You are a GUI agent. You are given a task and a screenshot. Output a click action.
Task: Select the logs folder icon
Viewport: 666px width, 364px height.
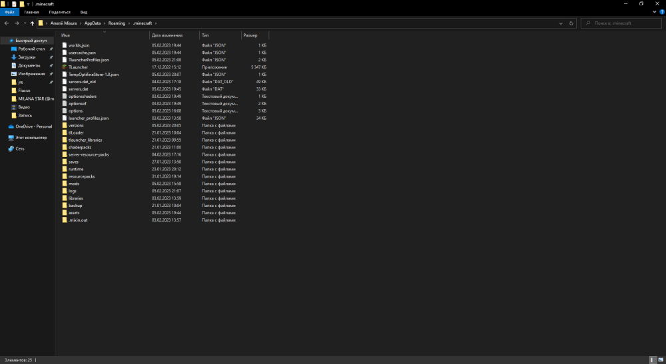(65, 191)
